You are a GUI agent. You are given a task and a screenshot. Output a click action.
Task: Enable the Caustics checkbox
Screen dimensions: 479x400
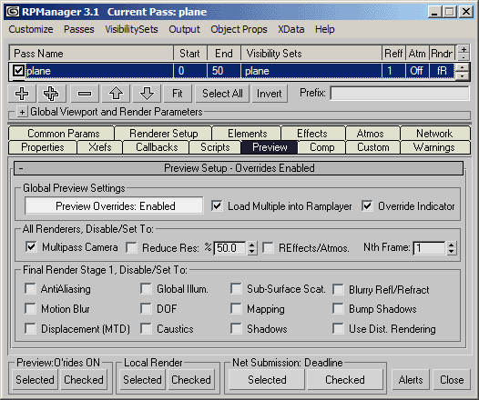(x=146, y=329)
